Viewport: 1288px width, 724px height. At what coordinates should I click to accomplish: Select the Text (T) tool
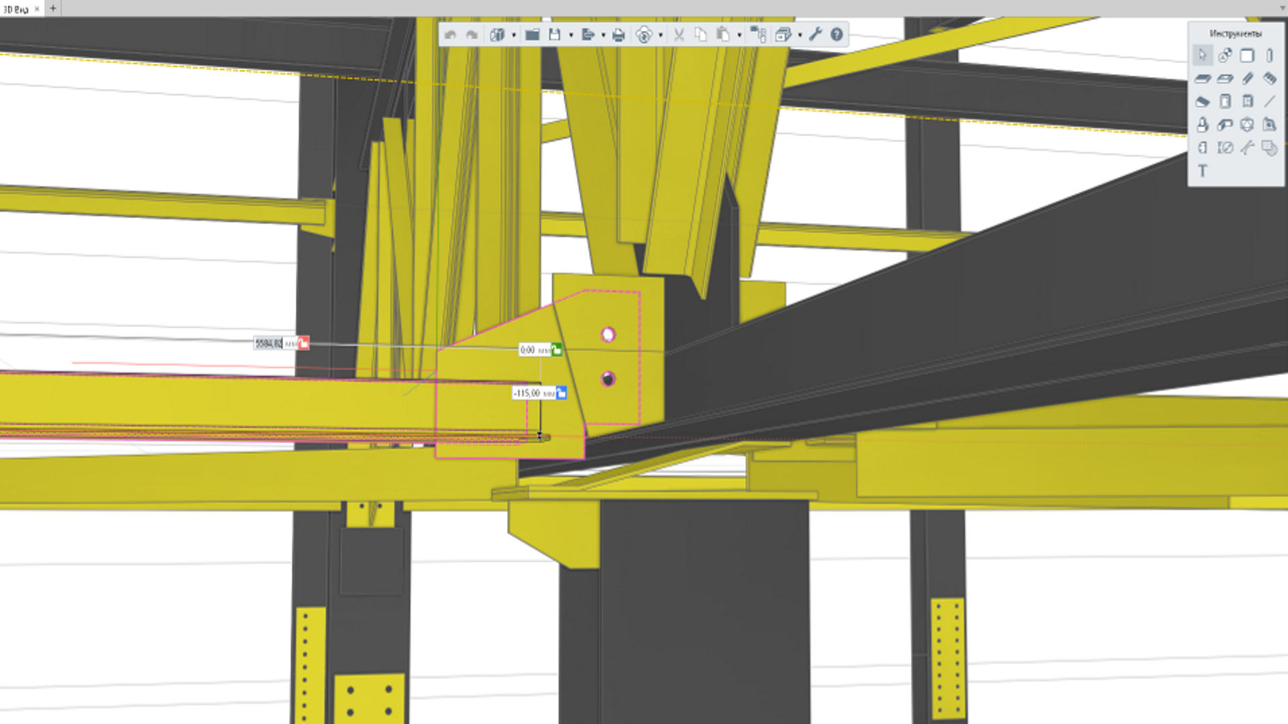click(x=1202, y=171)
